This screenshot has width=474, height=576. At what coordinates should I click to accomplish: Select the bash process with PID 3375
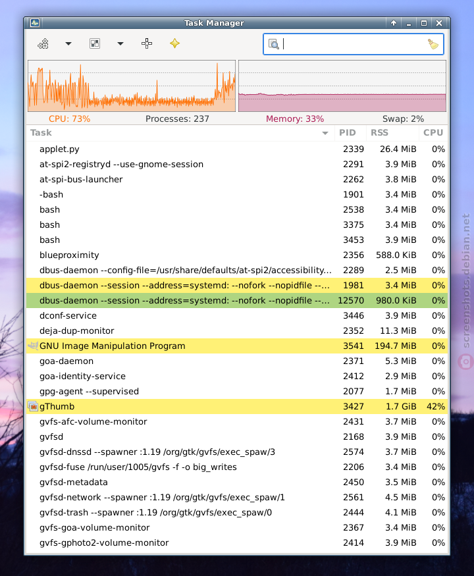click(237, 225)
